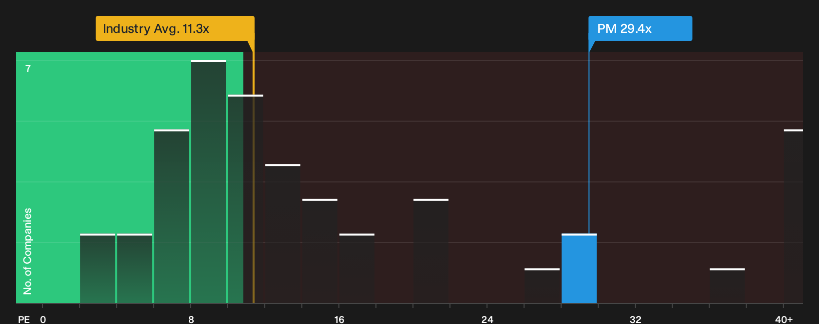Click the y-axis value 7
819x324 pixels.
coord(28,68)
